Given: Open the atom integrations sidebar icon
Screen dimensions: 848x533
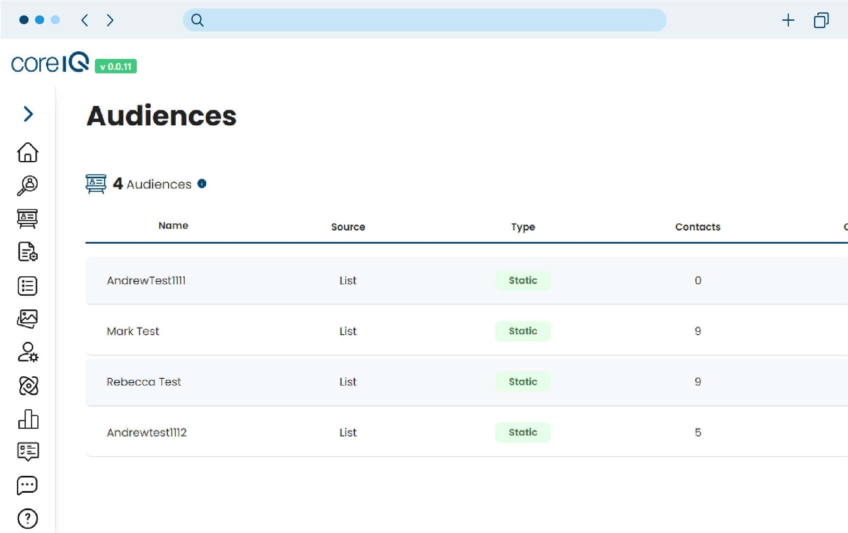Looking at the screenshot, I should tap(28, 386).
